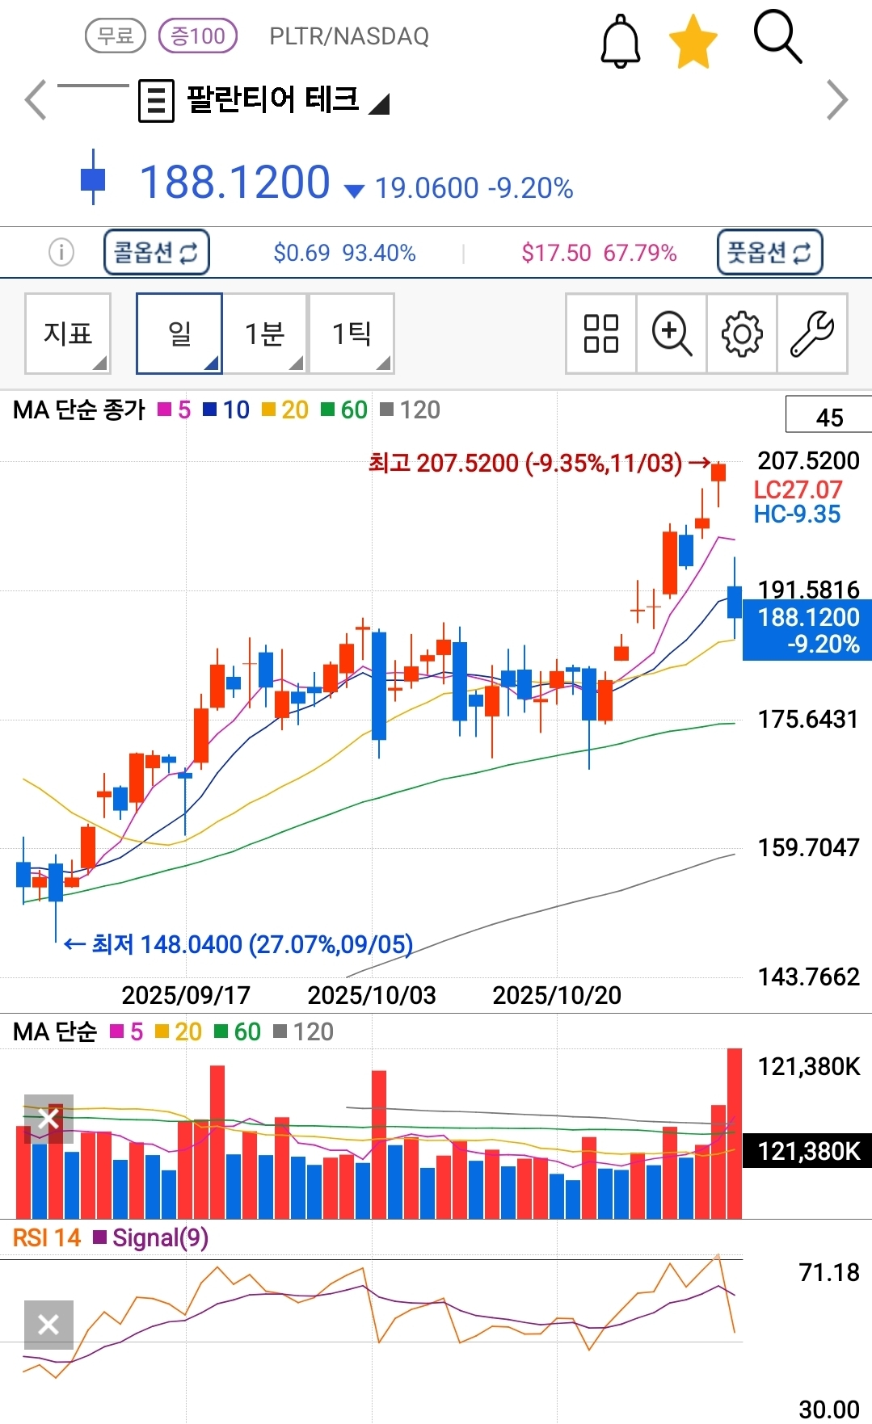The height and width of the screenshot is (1424, 872).
Task: Go to previous stock with left arrow
Action: (x=35, y=100)
